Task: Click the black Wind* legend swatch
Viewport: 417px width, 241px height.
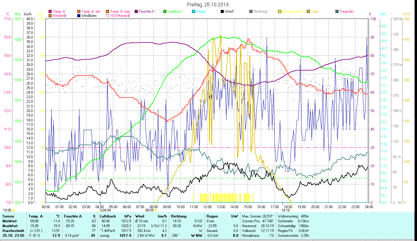Action: tap(222, 12)
